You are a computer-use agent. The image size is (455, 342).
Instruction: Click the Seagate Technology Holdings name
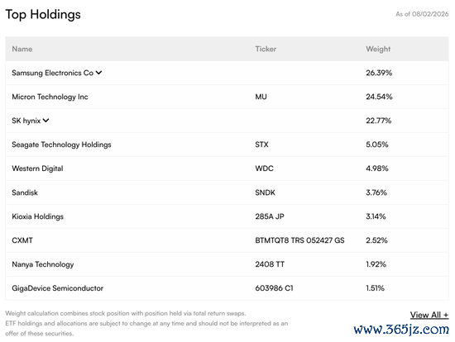61,145
